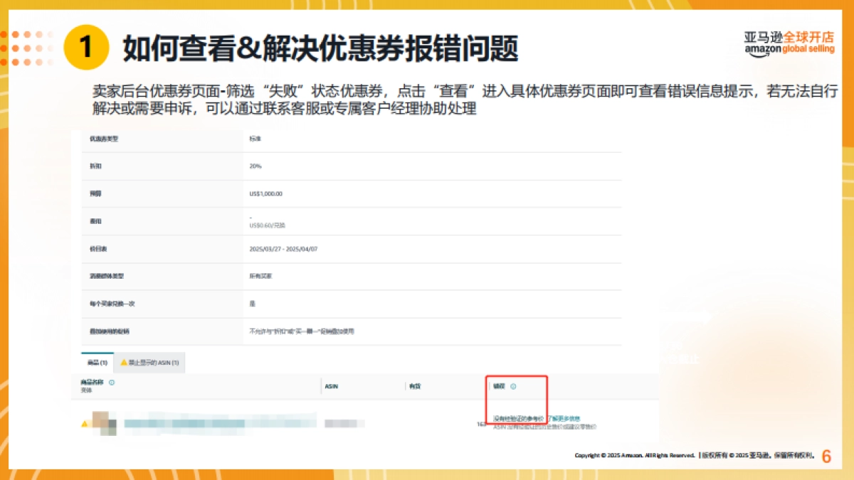Screen dimensions: 854x480
Task: Toggle the 消费群体类型 setting 所有买家
Action: tap(258, 275)
